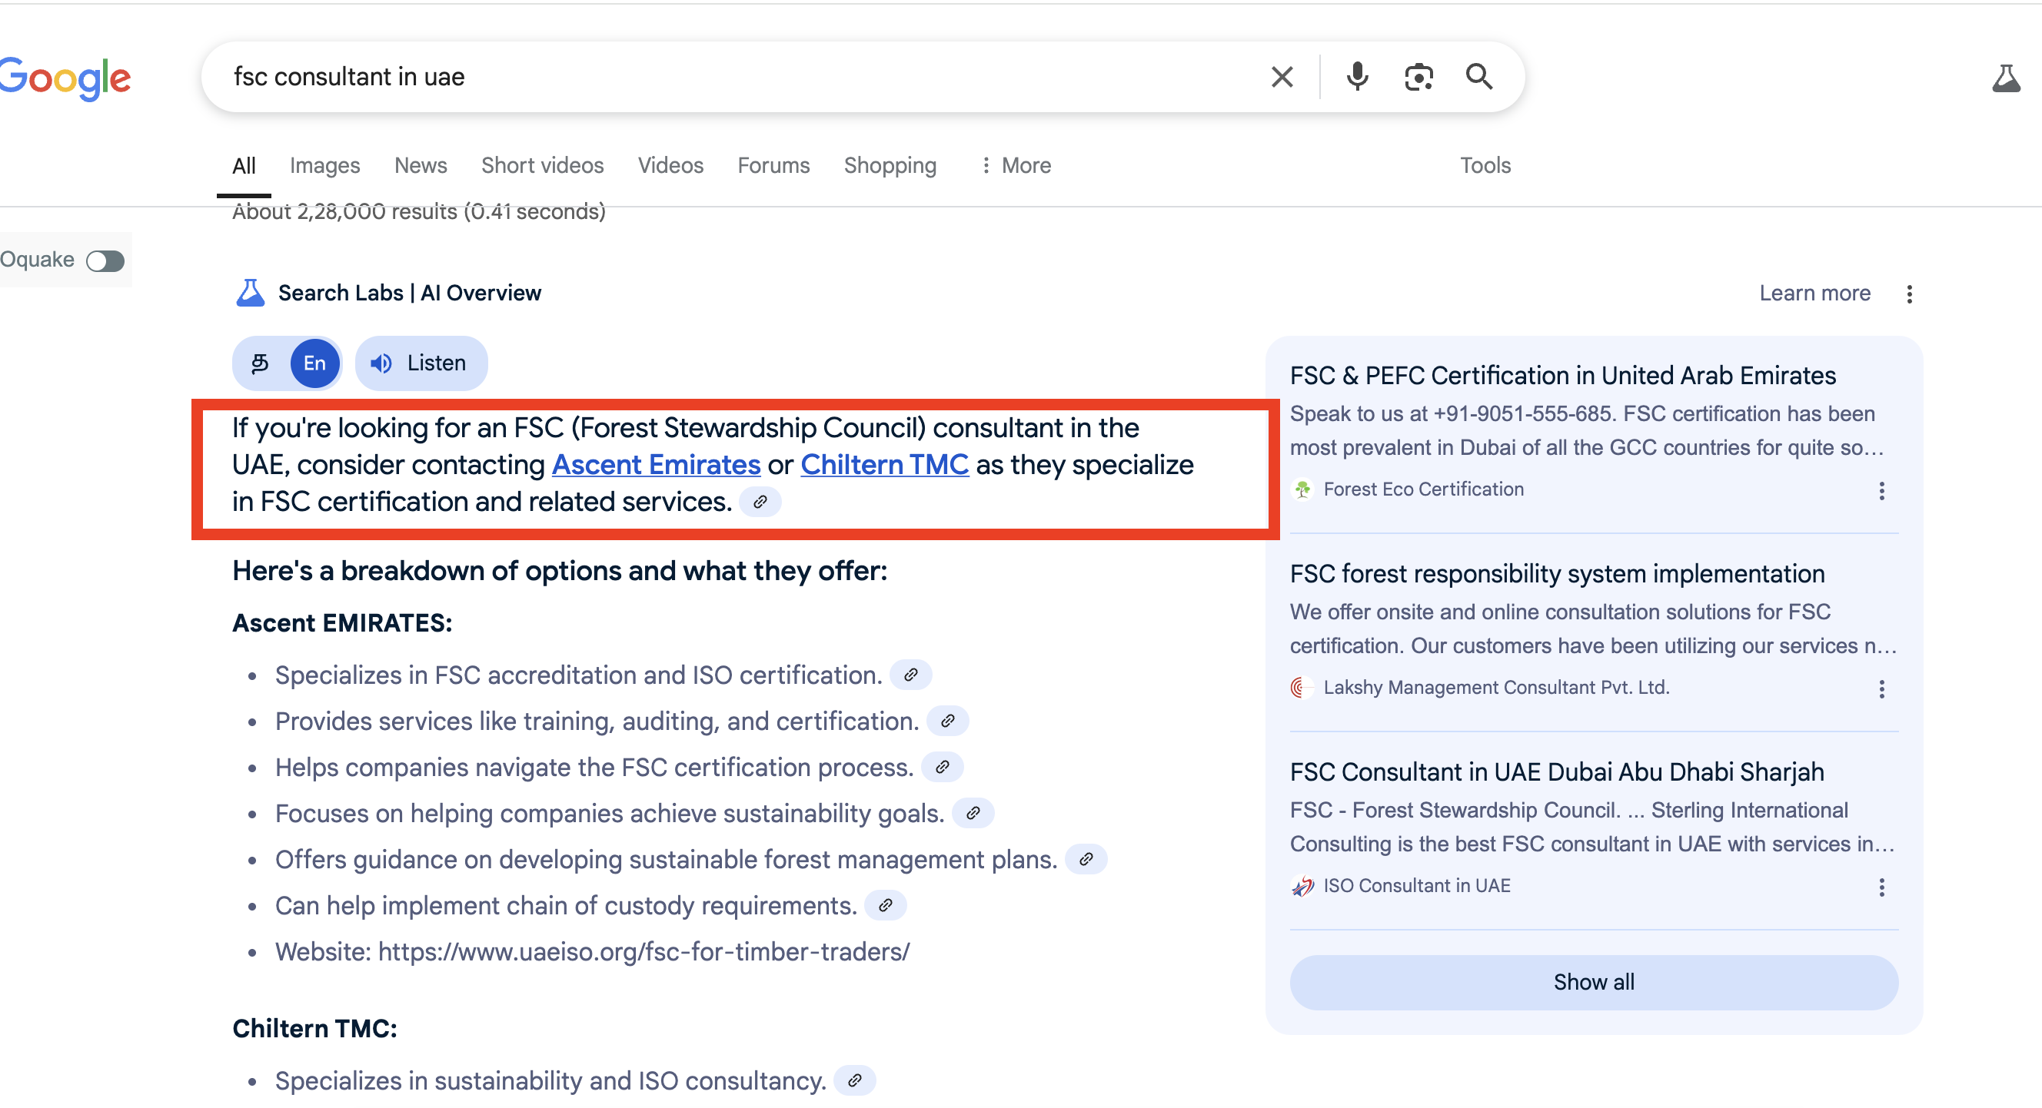2042x1108 pixels.
Task: Click the Show all sources button
Action: click(x=1594, y=983)
